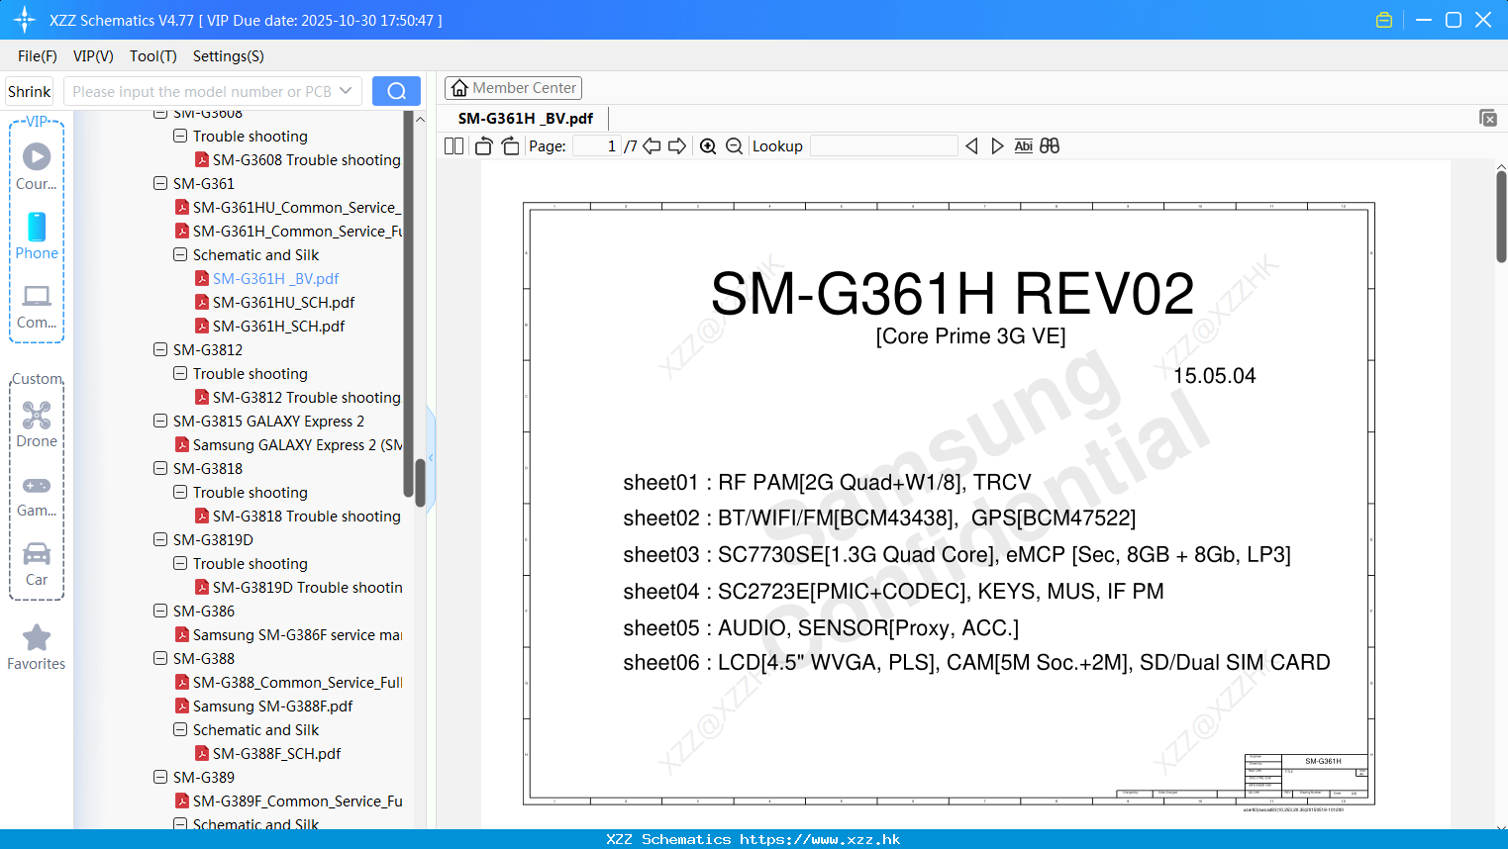Collapse the SM-G3819D tree node
This screenshot has width=1508, height=849.
[x=160, y=539]
